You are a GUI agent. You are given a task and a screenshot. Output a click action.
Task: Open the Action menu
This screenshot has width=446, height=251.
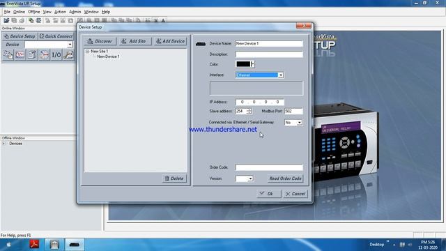click(60, 12)
